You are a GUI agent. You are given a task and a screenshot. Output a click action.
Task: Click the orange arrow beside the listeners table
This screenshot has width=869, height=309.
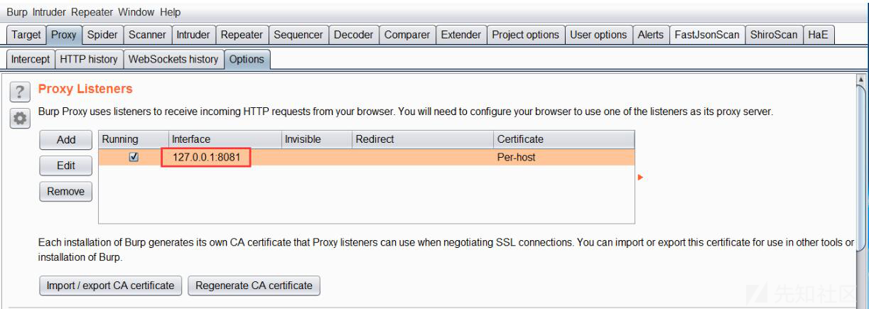pos(640,177)
